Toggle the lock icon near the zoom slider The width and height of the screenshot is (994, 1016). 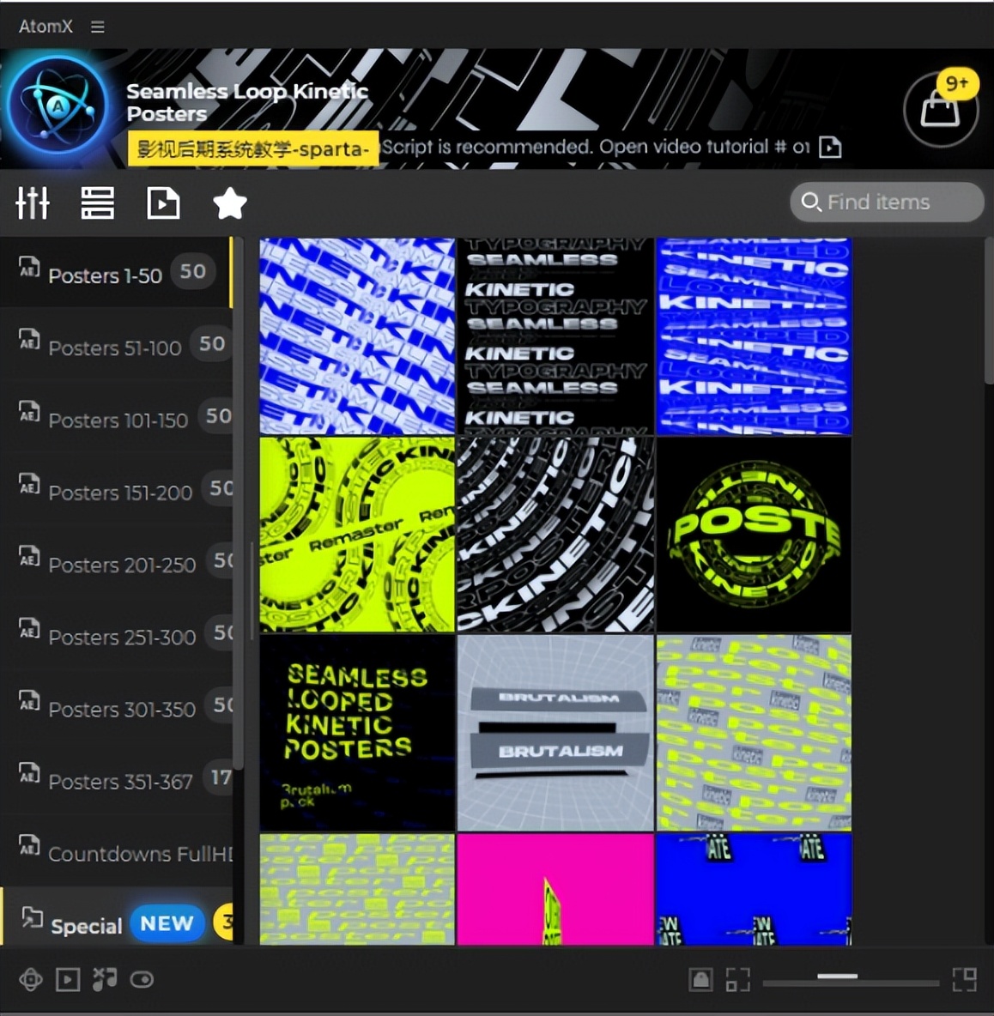(700, 979)
